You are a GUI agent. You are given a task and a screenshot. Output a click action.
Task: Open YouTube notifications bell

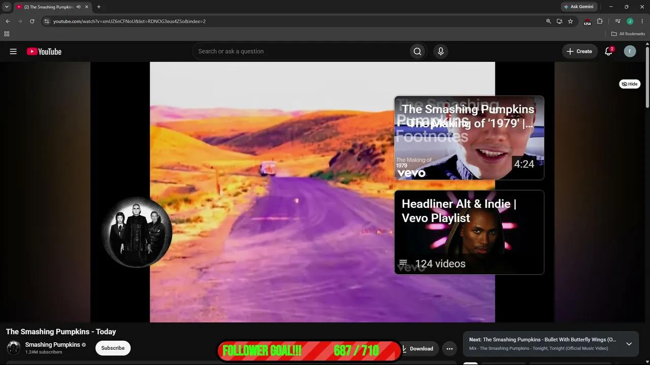tap(608, 51)
